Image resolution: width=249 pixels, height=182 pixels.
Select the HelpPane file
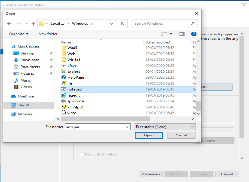76,77
